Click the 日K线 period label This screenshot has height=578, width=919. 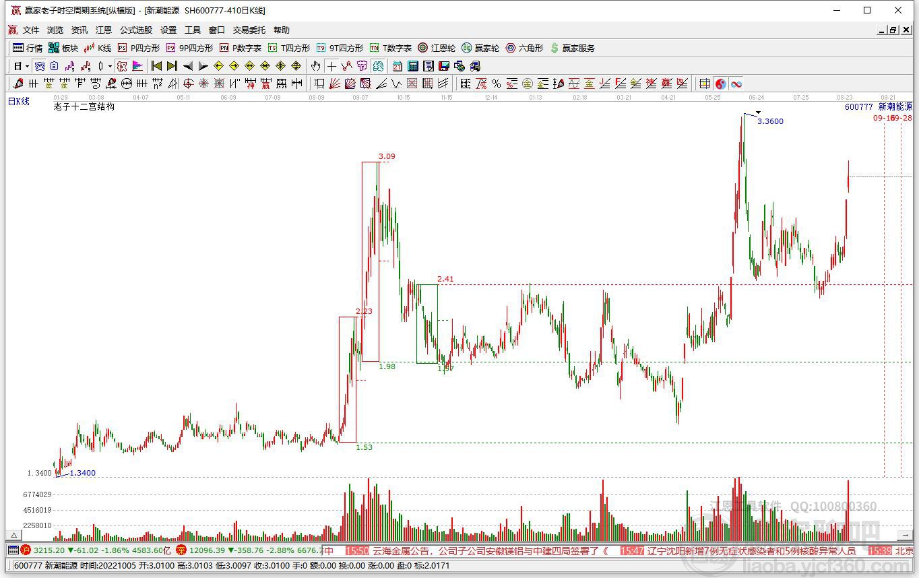pos(19,101)
